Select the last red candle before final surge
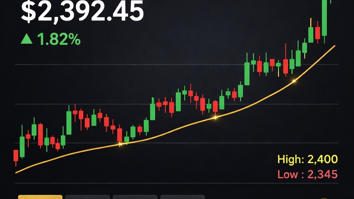Viewport: 354px width, 199px height. pos(318,33)
